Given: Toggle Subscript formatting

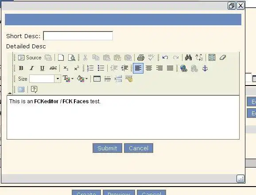Looking at the screenshot, I should tap(66, 68).
